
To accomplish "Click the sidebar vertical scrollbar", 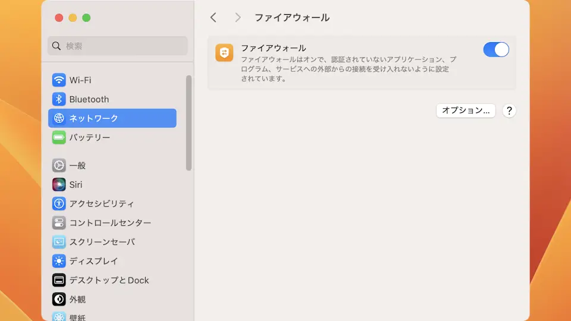I will [189, 122].
